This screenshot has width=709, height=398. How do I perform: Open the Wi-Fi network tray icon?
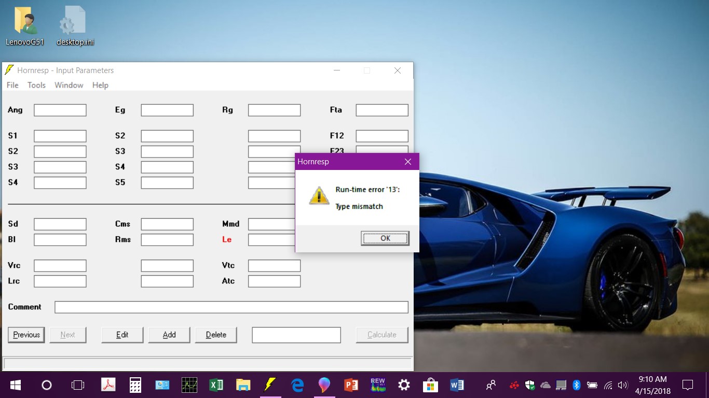608,385
